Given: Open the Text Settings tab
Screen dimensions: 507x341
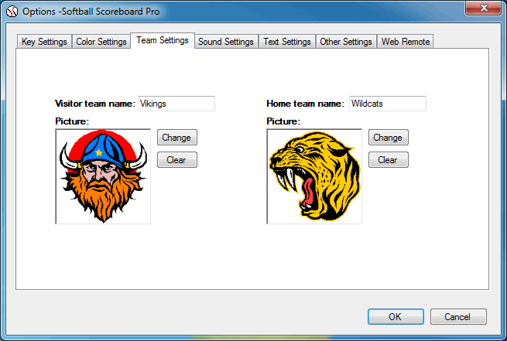Looking at the screenshot, I should point(286,42).
